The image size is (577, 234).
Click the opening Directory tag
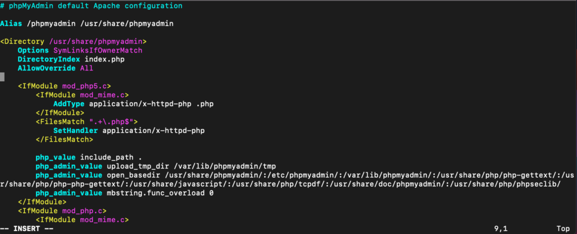point(74,41)
